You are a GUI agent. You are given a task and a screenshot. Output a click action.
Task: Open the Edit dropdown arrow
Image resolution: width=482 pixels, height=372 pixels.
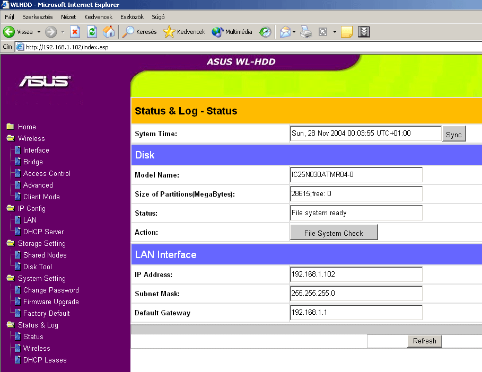tap(335, 32)
